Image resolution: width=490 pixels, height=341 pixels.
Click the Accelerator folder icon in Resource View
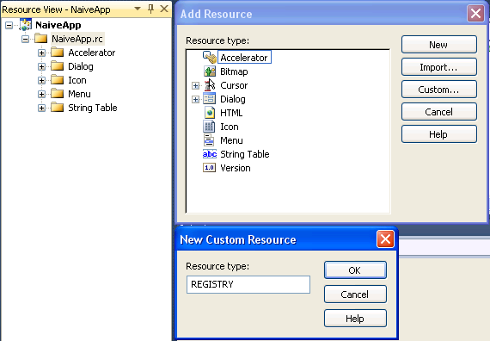58,53
